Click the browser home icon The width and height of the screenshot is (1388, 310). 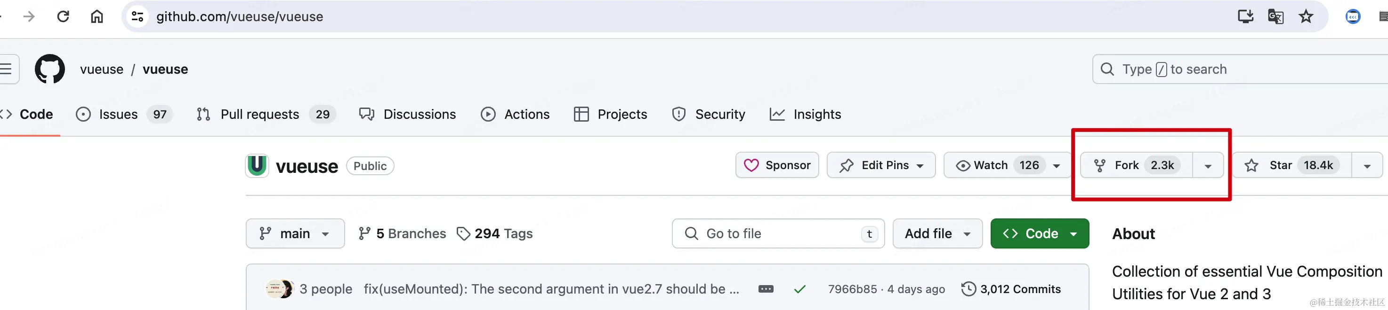(97, 16)
